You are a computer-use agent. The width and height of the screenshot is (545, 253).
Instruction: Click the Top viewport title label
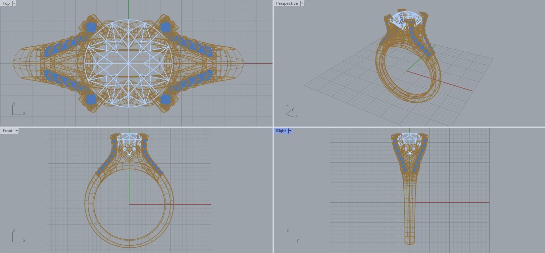pyautogui.click(x=6, y=3)
